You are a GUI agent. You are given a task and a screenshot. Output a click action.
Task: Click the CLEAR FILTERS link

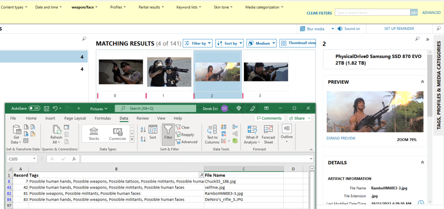point(319,13)
